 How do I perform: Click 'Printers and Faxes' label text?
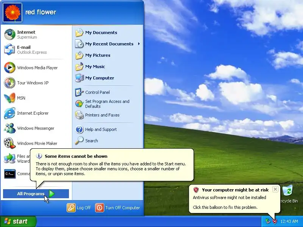point(102,115)
